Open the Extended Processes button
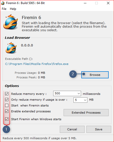The height and width of the screenshot is (142, 114). tap(86, 113)
